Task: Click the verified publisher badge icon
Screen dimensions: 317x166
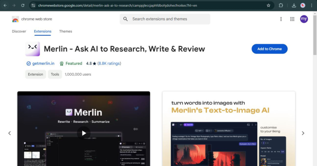Action: click(28, 63)
